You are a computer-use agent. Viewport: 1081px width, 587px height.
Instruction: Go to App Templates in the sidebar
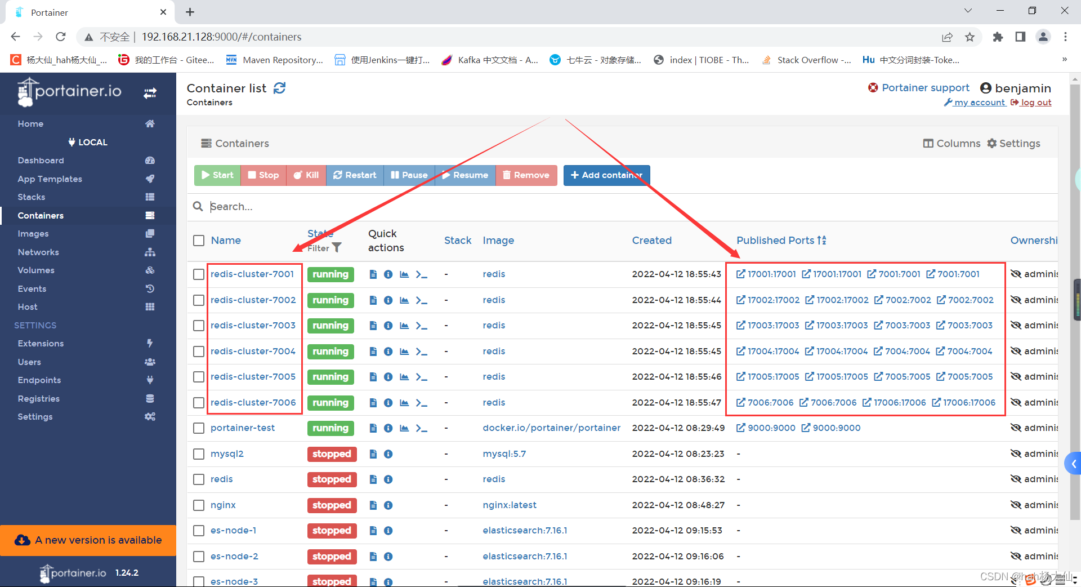click(x=50, y=179)
